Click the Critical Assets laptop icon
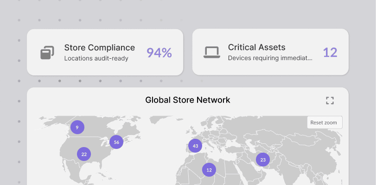This screenshot has width=376, height=185. click(x=211, y=53)
